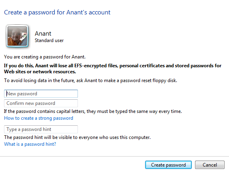Click Anant's account picture
This screenshot has height=175, width=229.
point(17,36)
